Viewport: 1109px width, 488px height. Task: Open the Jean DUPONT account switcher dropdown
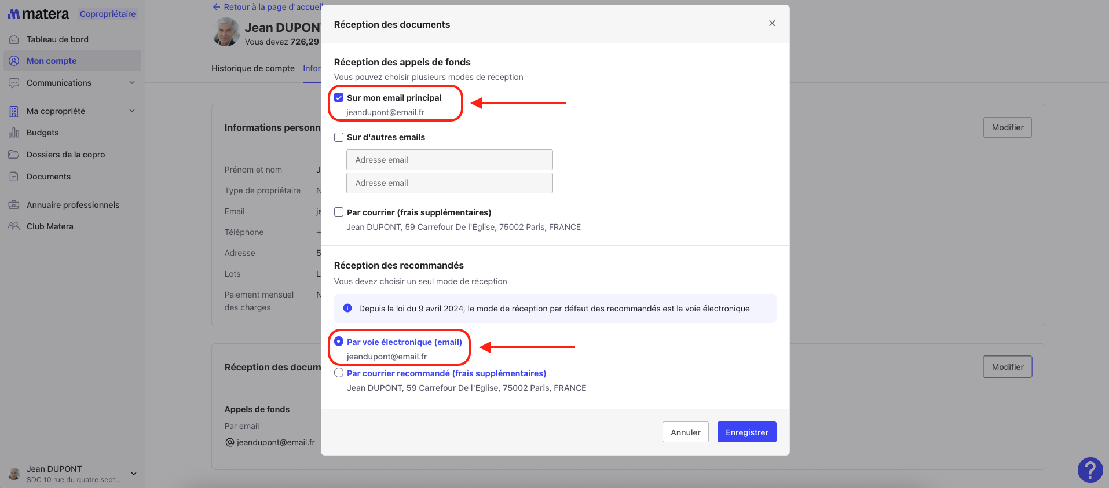click(134, 474)
